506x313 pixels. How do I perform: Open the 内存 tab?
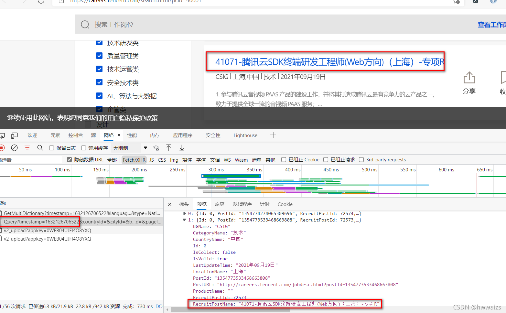[155, 135]
